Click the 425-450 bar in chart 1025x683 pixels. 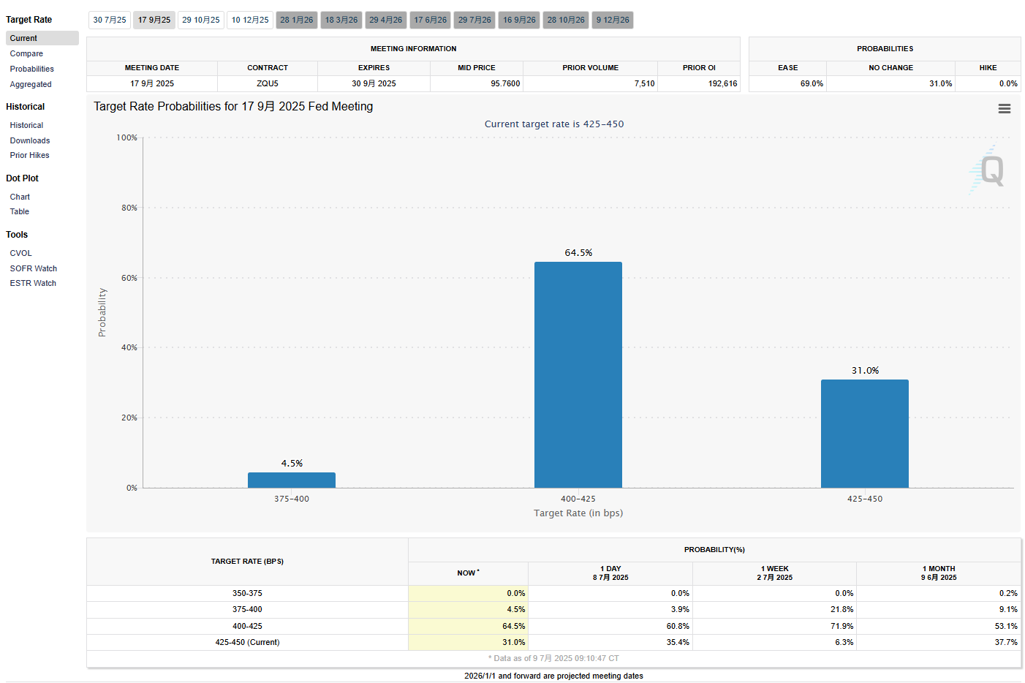pyautogui.click(x=864, y=433)
